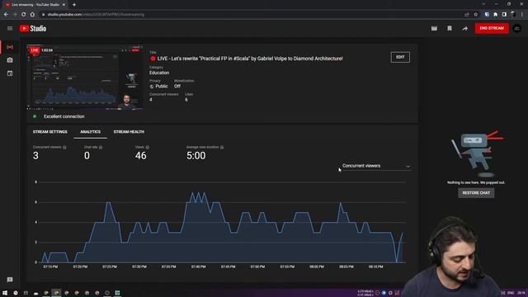Viewport: 528px width, 297px height.
Task: Select the Live streaming browser tab
Action: 35,5
